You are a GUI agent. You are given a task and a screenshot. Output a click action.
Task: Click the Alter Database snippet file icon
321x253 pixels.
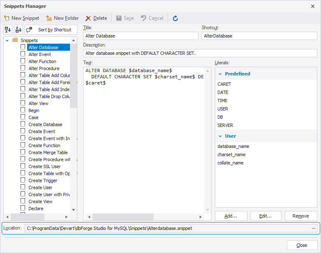(x=23, y=47)
